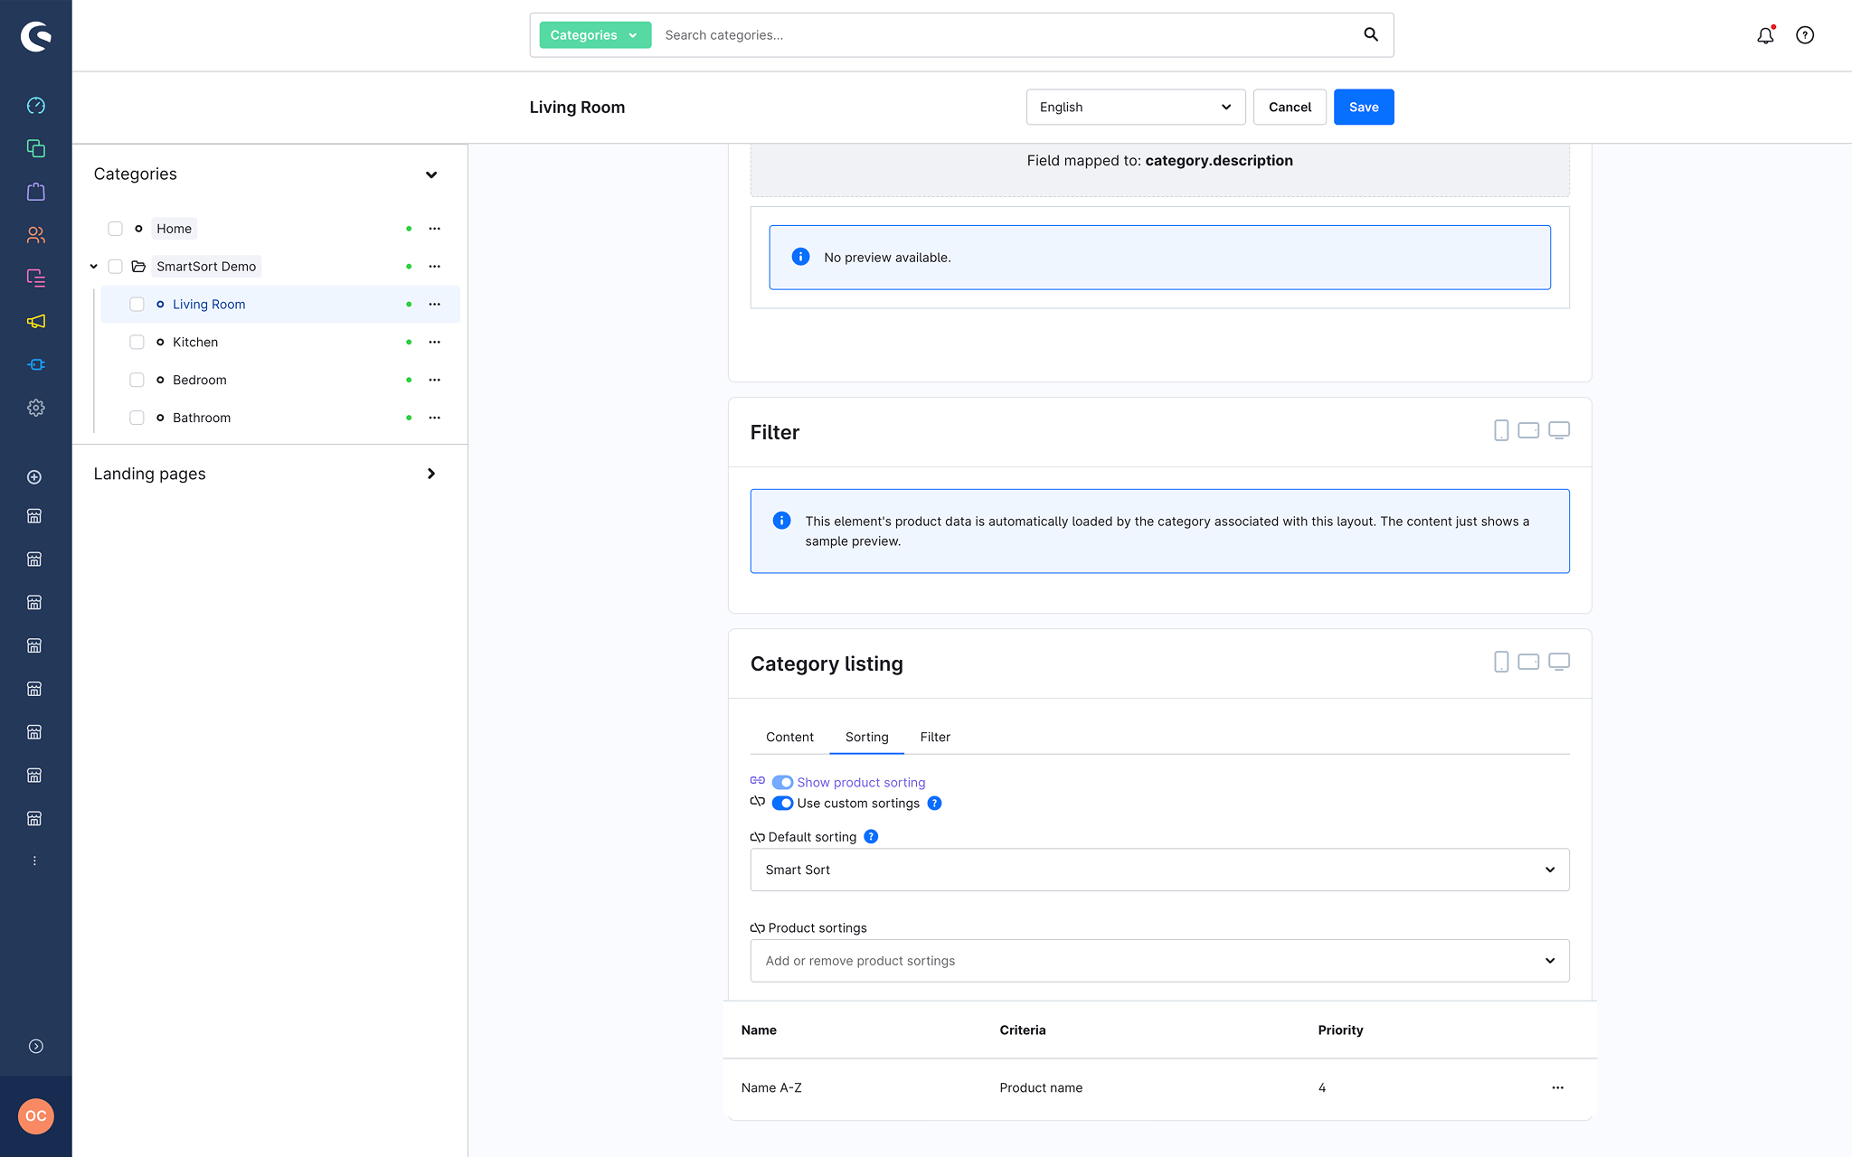Select Kitchen in the category tree
This screenshot has height=1157, width=1852.
(195, 342)
